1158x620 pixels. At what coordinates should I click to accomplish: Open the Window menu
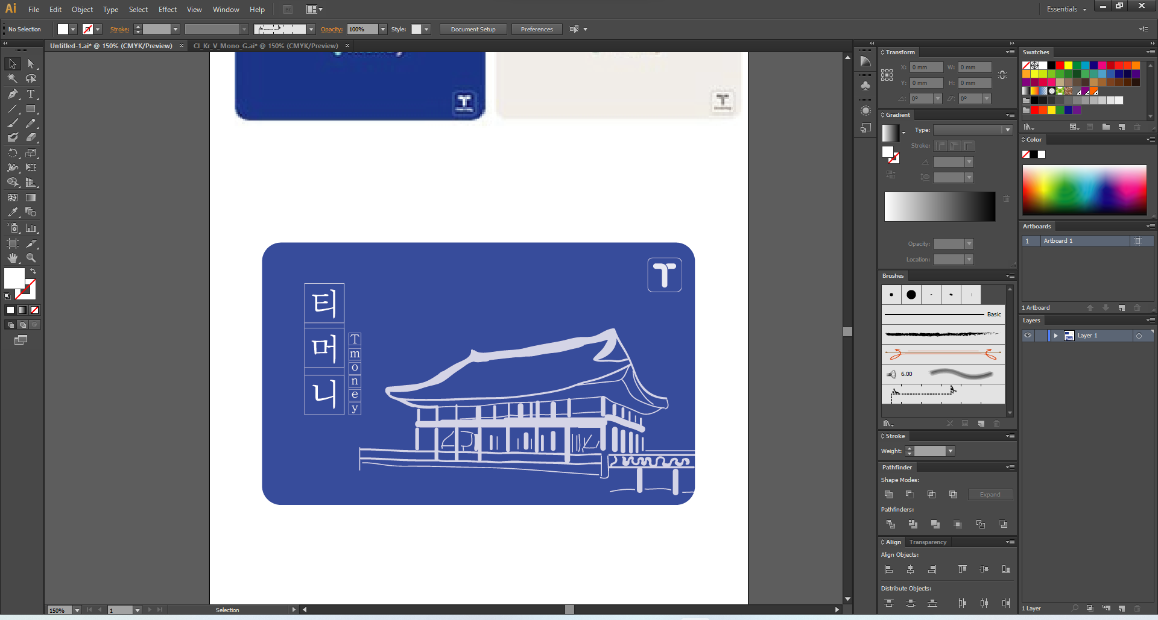226,10
